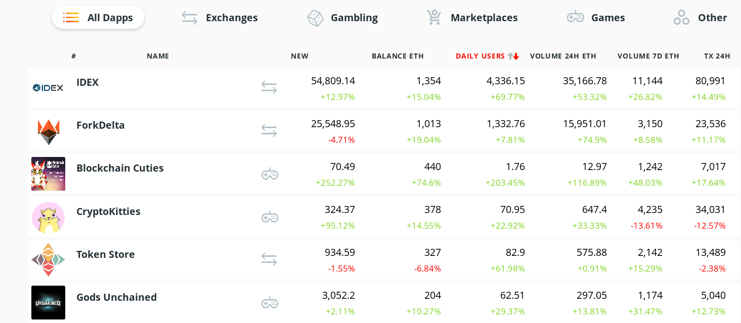Click the Gods Unchained logo image

point(49,302)
